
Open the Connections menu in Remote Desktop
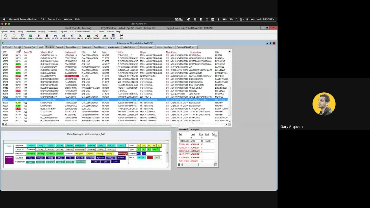pyautogui.click(x=54, y=19)
